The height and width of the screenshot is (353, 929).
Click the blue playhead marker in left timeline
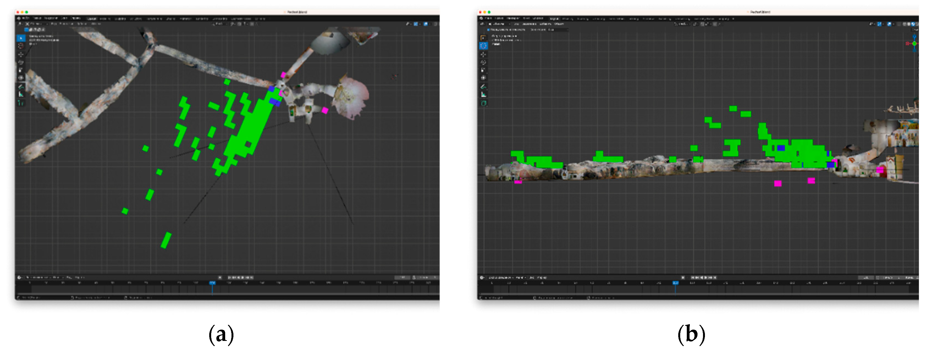[x=213, y=283]
